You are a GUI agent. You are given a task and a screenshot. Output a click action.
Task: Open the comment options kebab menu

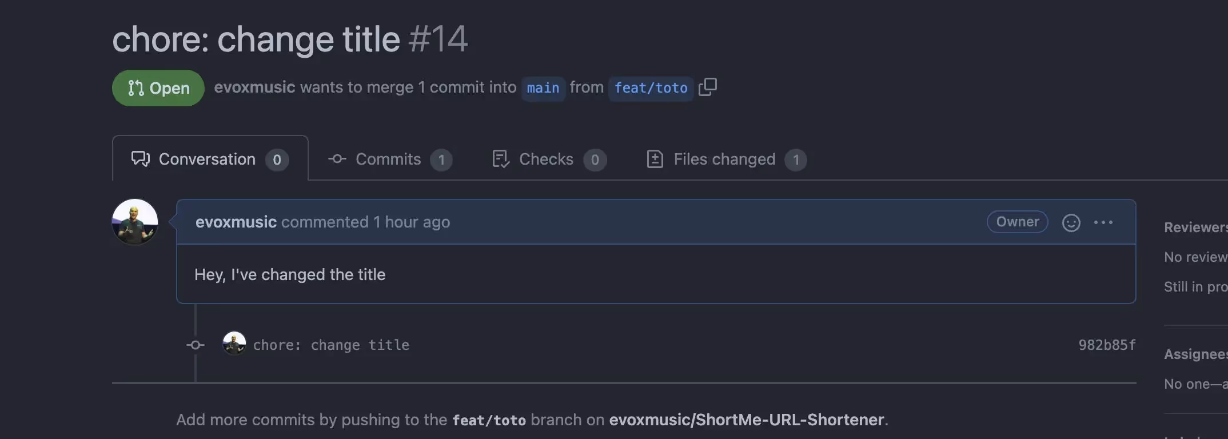coord(1103,222)
